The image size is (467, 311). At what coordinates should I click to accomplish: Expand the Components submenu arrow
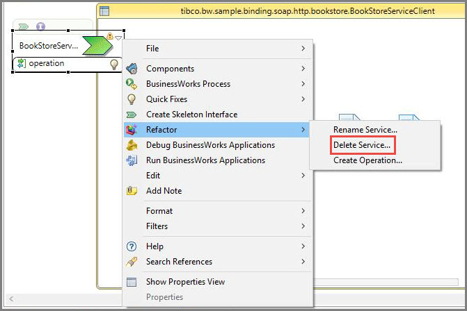[303, 68]
